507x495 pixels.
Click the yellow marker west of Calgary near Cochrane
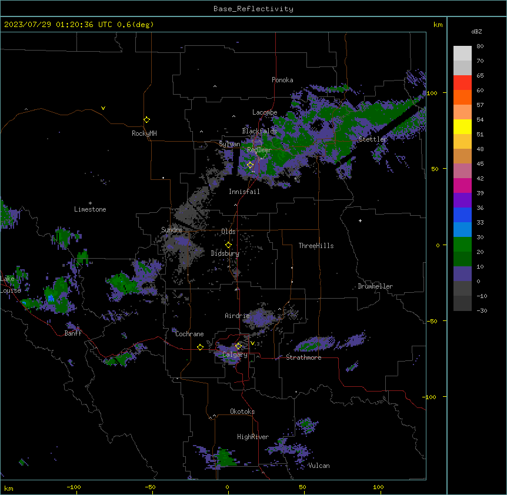coord(200,347)
